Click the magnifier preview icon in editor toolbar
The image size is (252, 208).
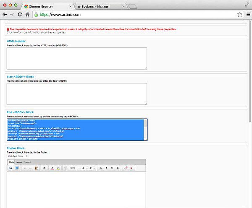11,168
